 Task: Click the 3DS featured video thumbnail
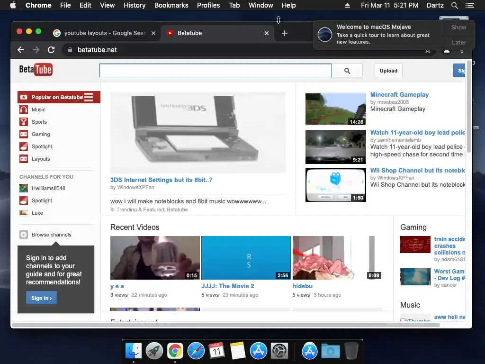(x=198, y=133)
